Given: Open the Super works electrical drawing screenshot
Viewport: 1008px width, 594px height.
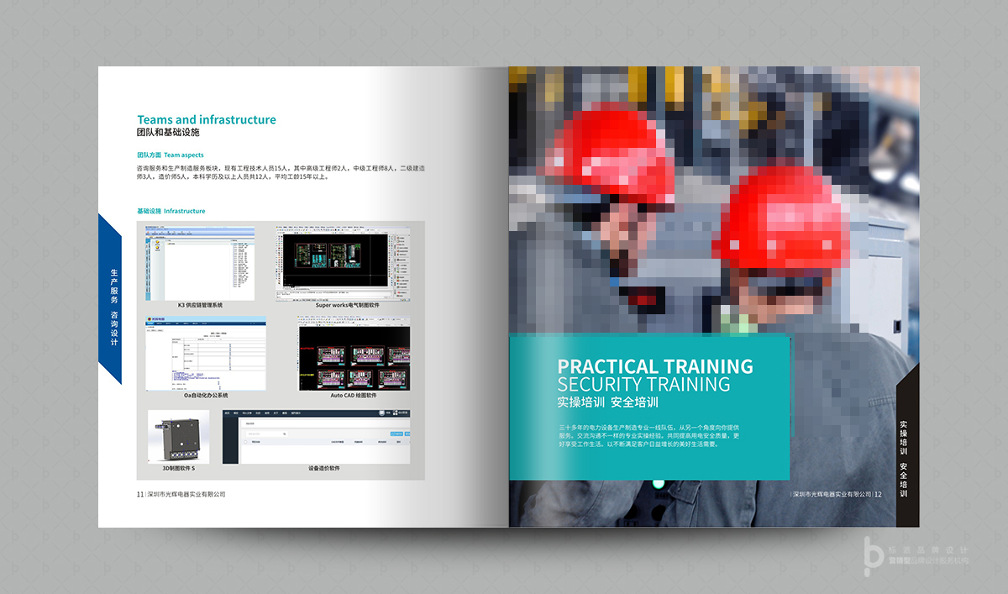Looking at the screenshot, I should 343,263.
